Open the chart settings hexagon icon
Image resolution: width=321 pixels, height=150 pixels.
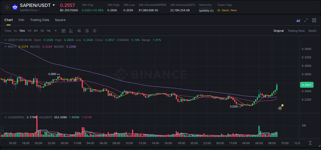(94, 30)
